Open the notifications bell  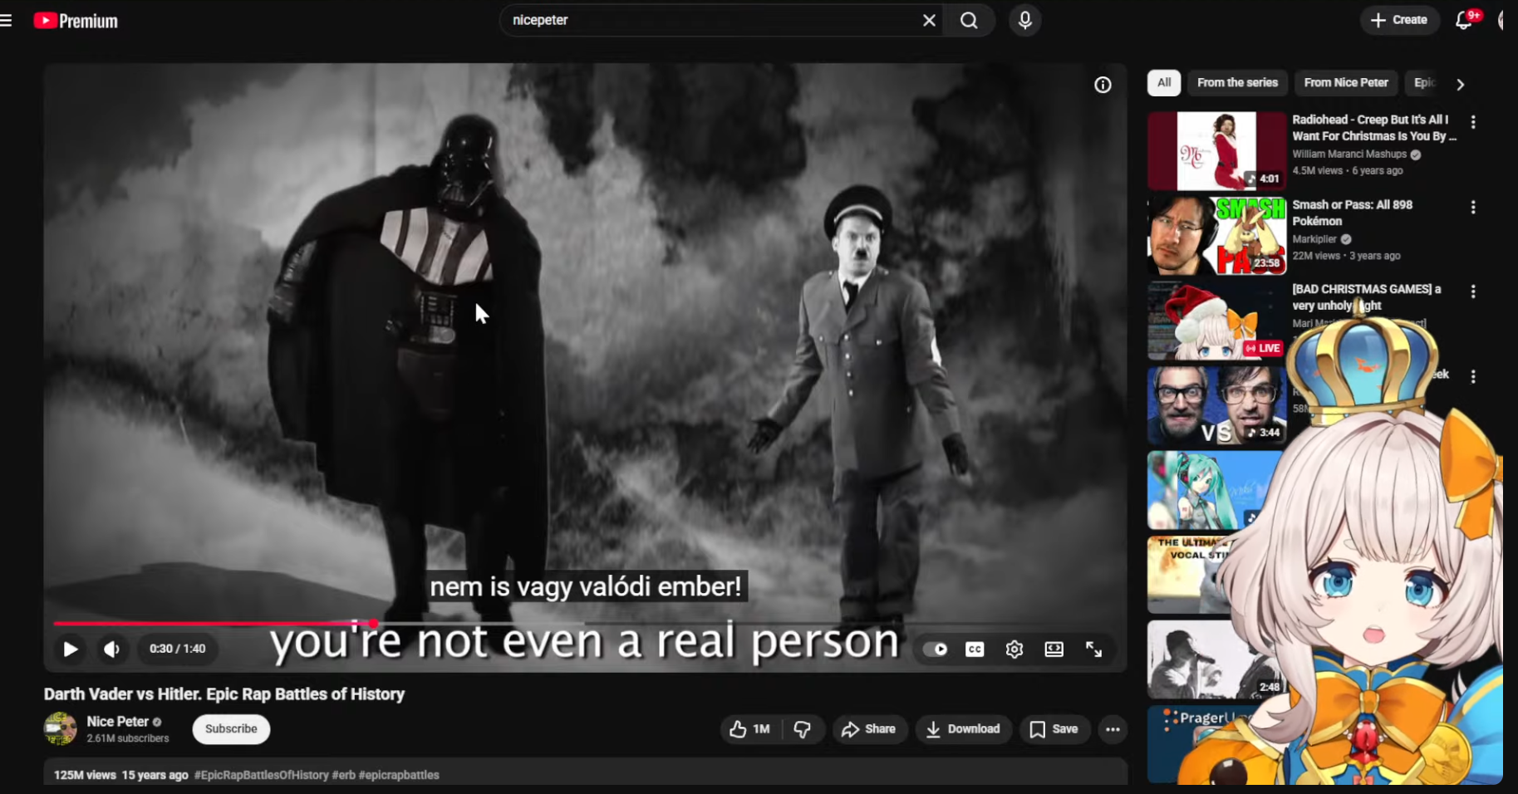pos(1465,20)
